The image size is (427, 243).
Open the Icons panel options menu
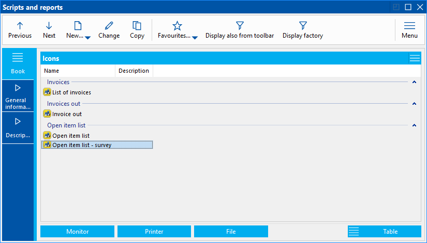point(415,58)
